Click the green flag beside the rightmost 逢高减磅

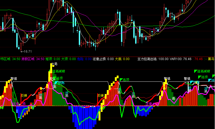coord(196,71)
